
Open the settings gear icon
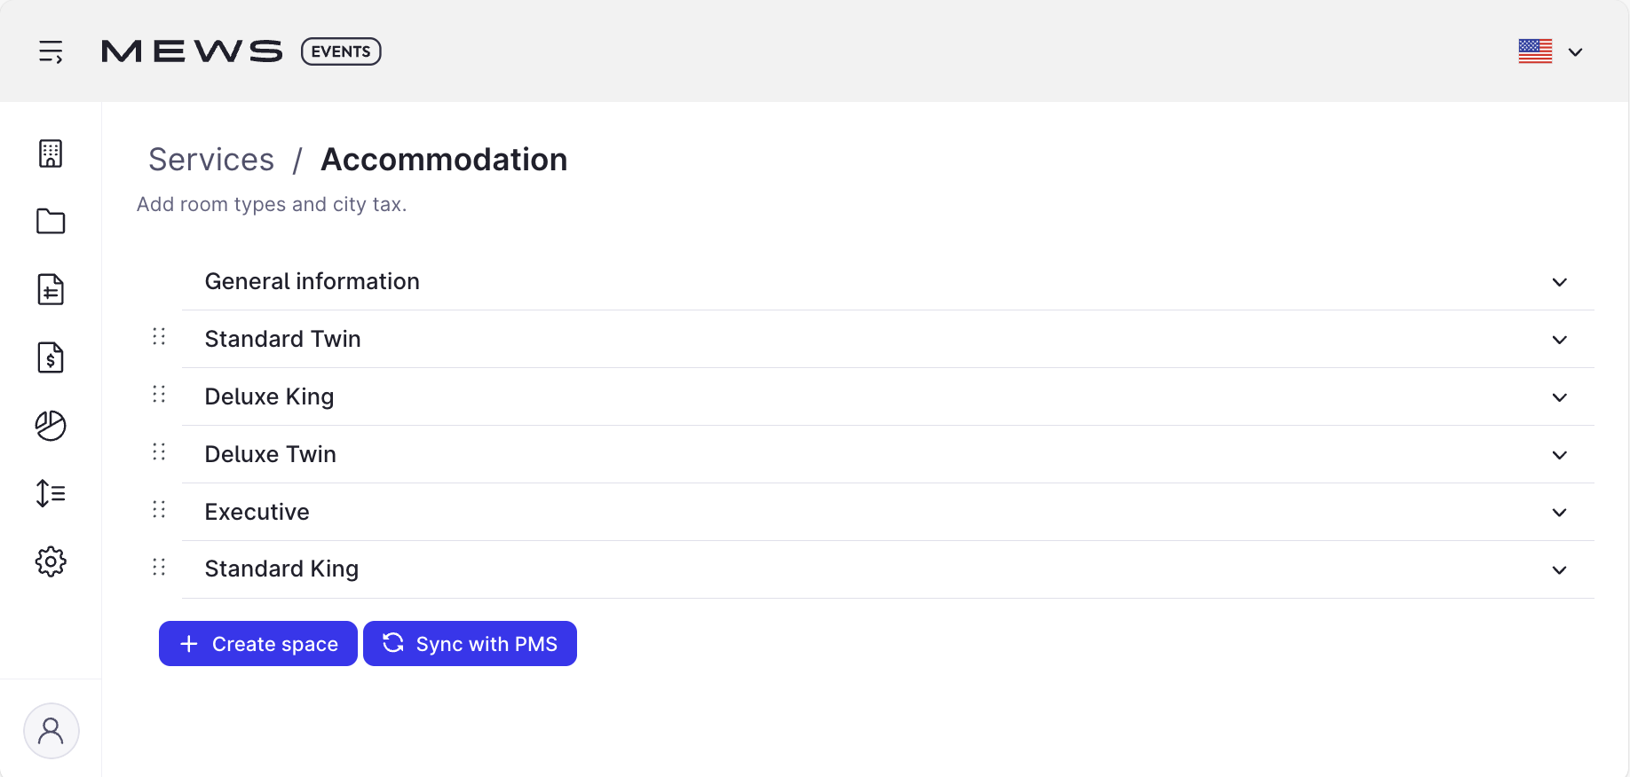coord(51,561)
